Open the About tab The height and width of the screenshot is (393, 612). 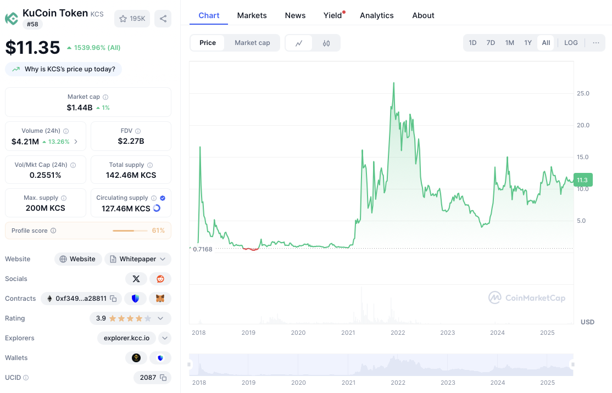tap(423, 15)
